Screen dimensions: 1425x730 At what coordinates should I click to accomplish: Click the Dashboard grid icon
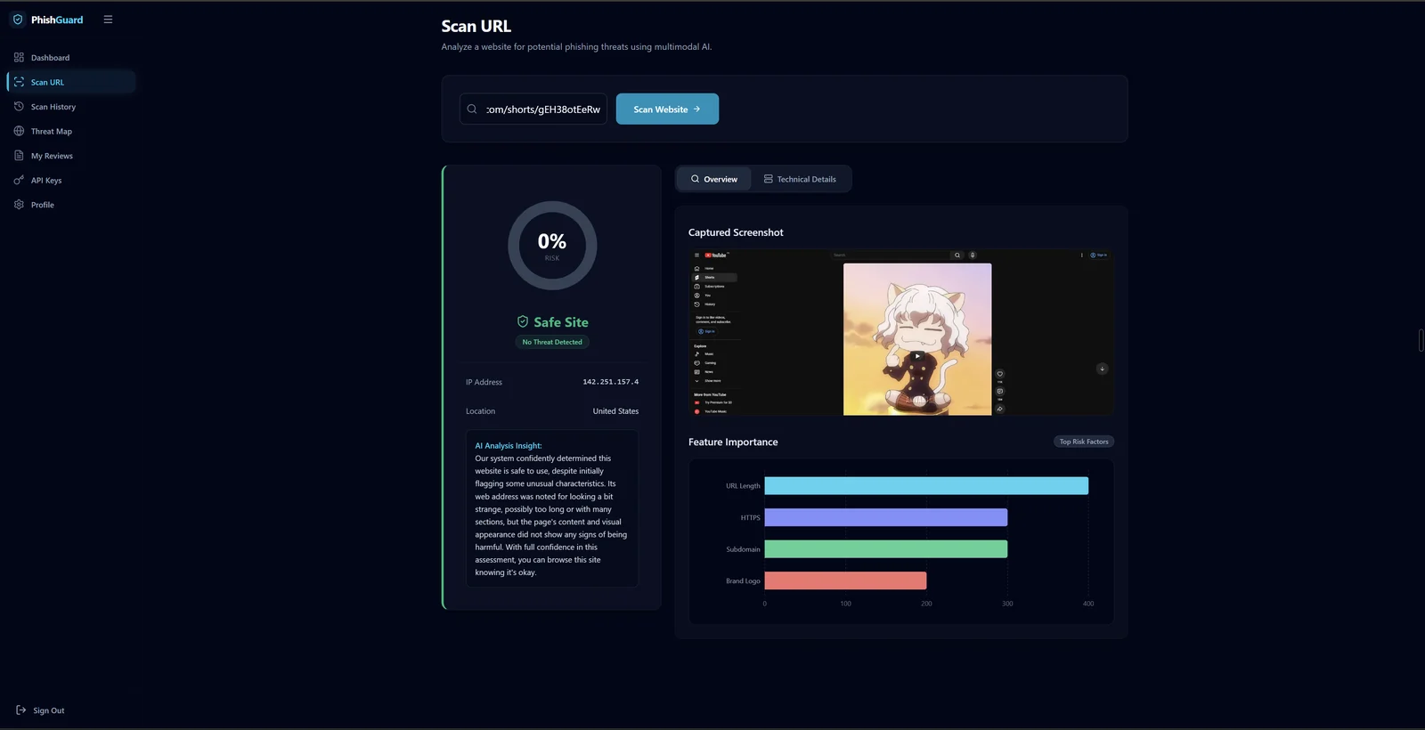pos(19,57)
